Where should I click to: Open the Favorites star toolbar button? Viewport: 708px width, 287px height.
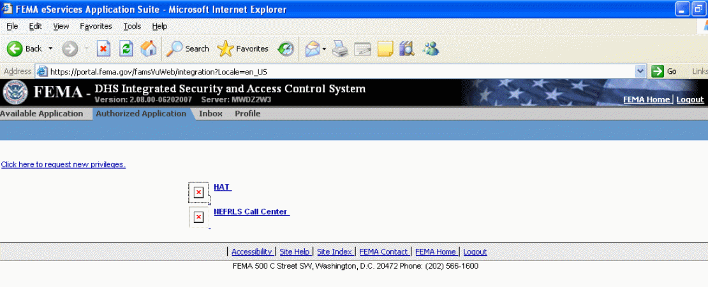pyautogui.click(x=243, y=48)
